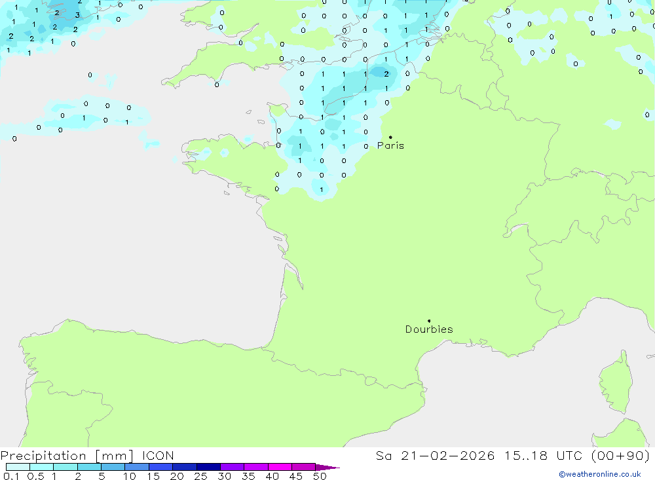Click the Dourbies city label
This screenshot has width=655, height=480.
[429, 329]
